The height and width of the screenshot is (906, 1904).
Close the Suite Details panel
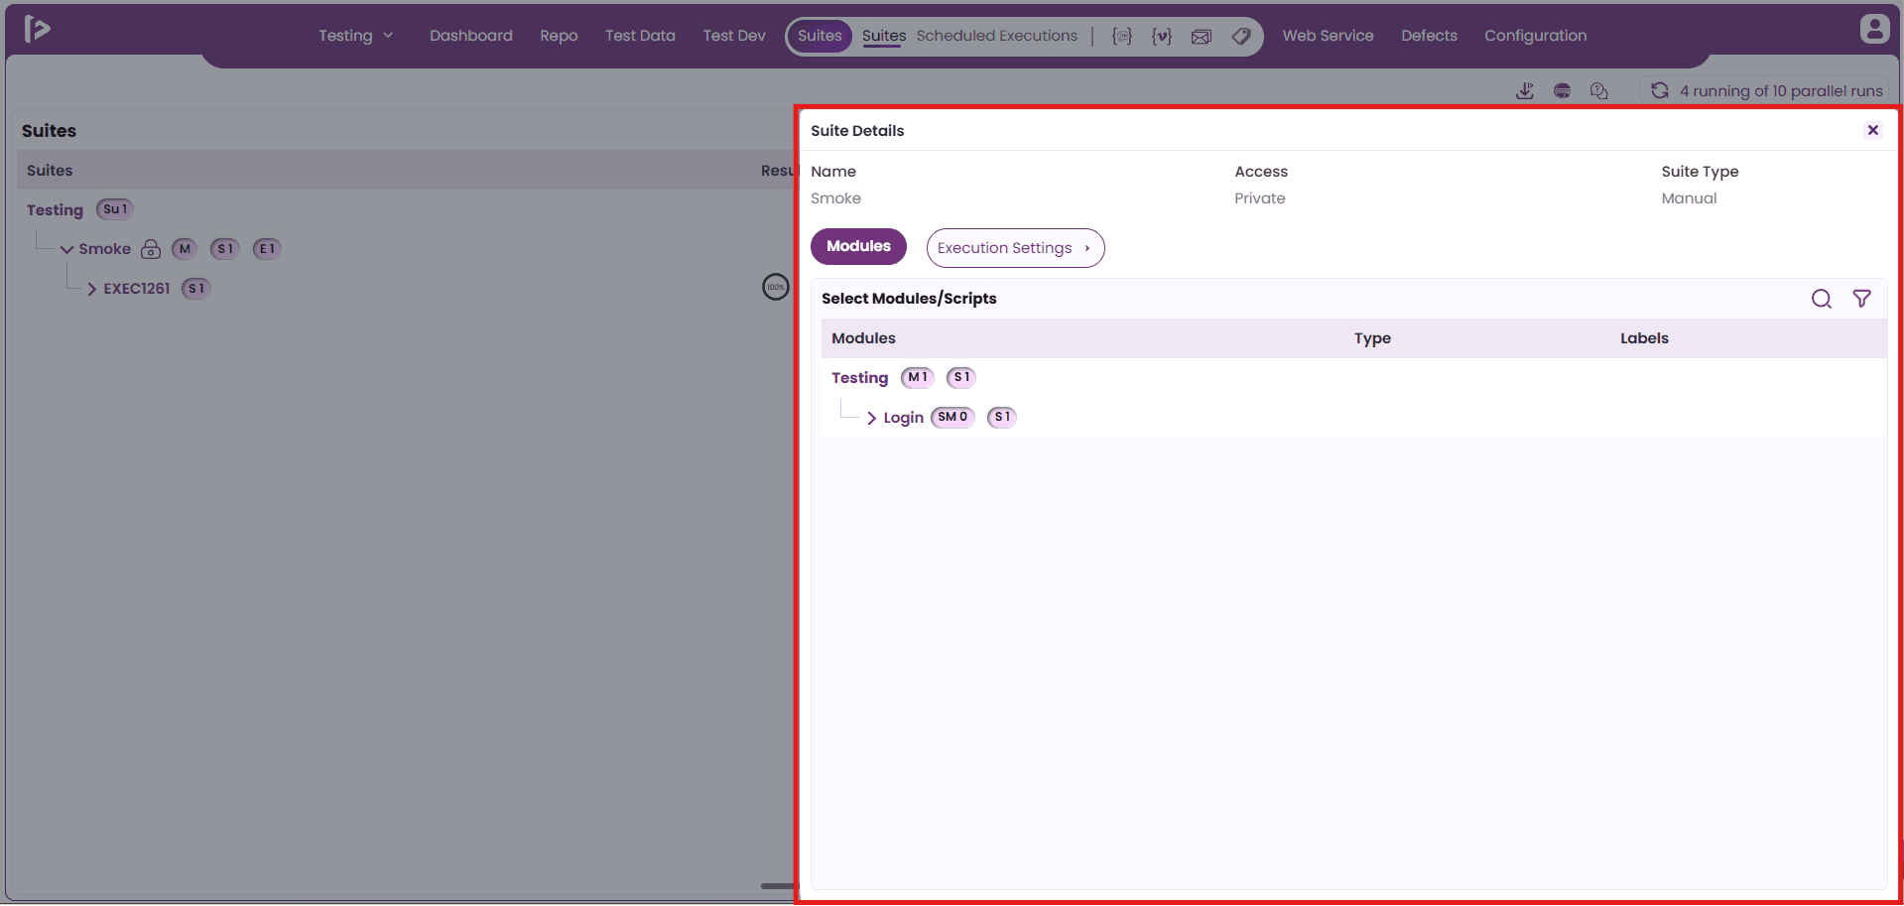(x=1873, y=130)
